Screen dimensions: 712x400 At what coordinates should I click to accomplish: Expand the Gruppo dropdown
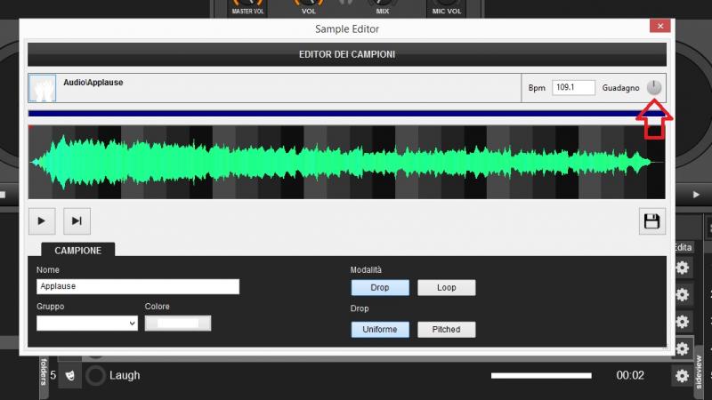87,323
